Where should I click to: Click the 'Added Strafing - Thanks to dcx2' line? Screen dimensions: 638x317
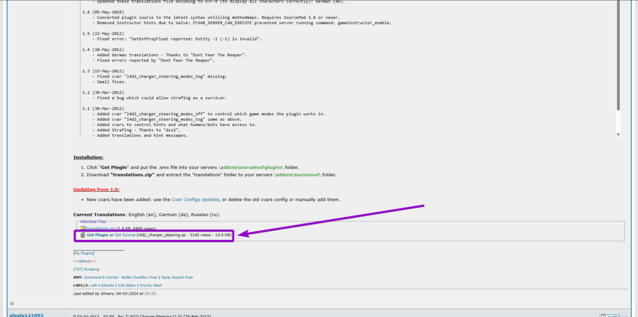pos(136,130)
